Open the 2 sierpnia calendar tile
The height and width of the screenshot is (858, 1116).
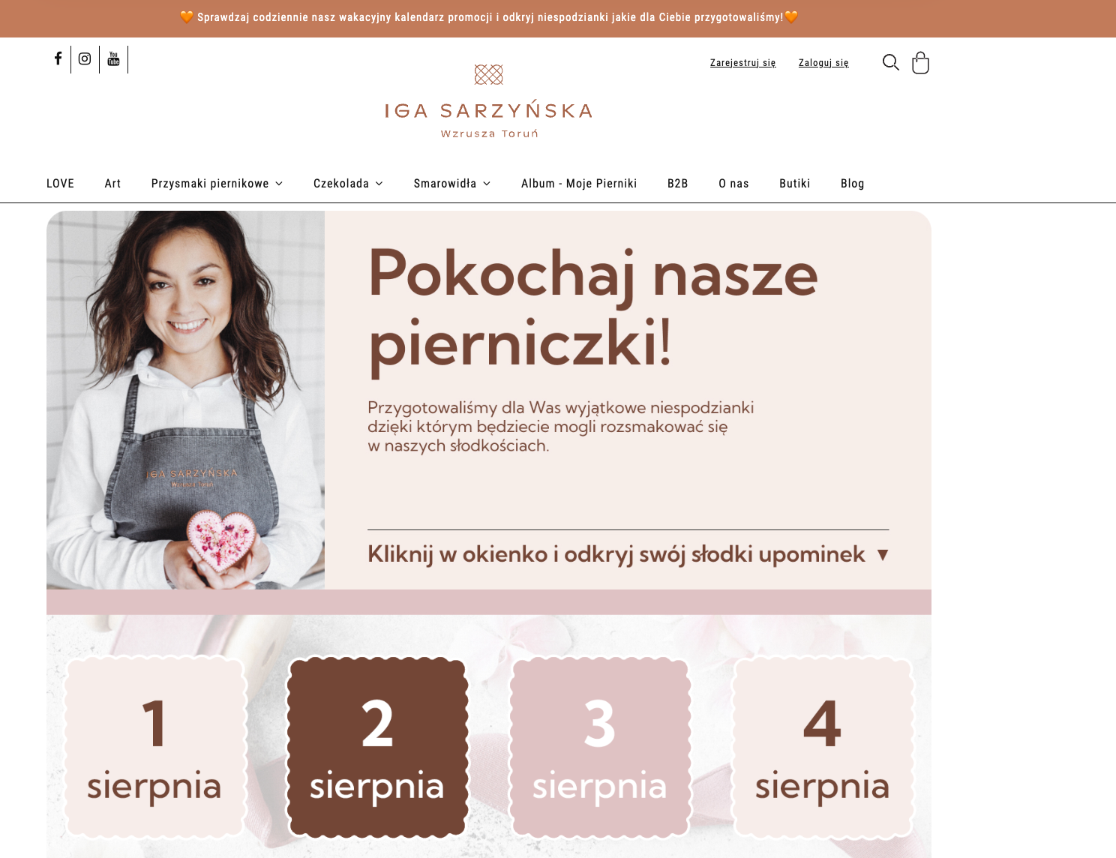(377, 747)
